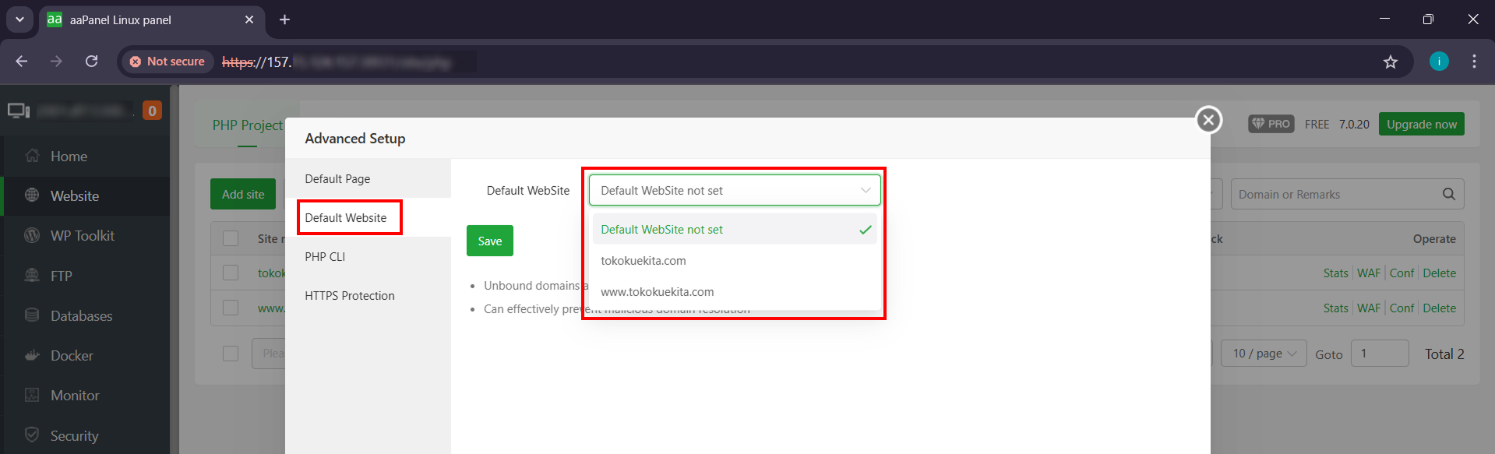This screenshot has height=454, width=1495.
Task: Toggle the checkbox below the site table
Action: point(231,353)
